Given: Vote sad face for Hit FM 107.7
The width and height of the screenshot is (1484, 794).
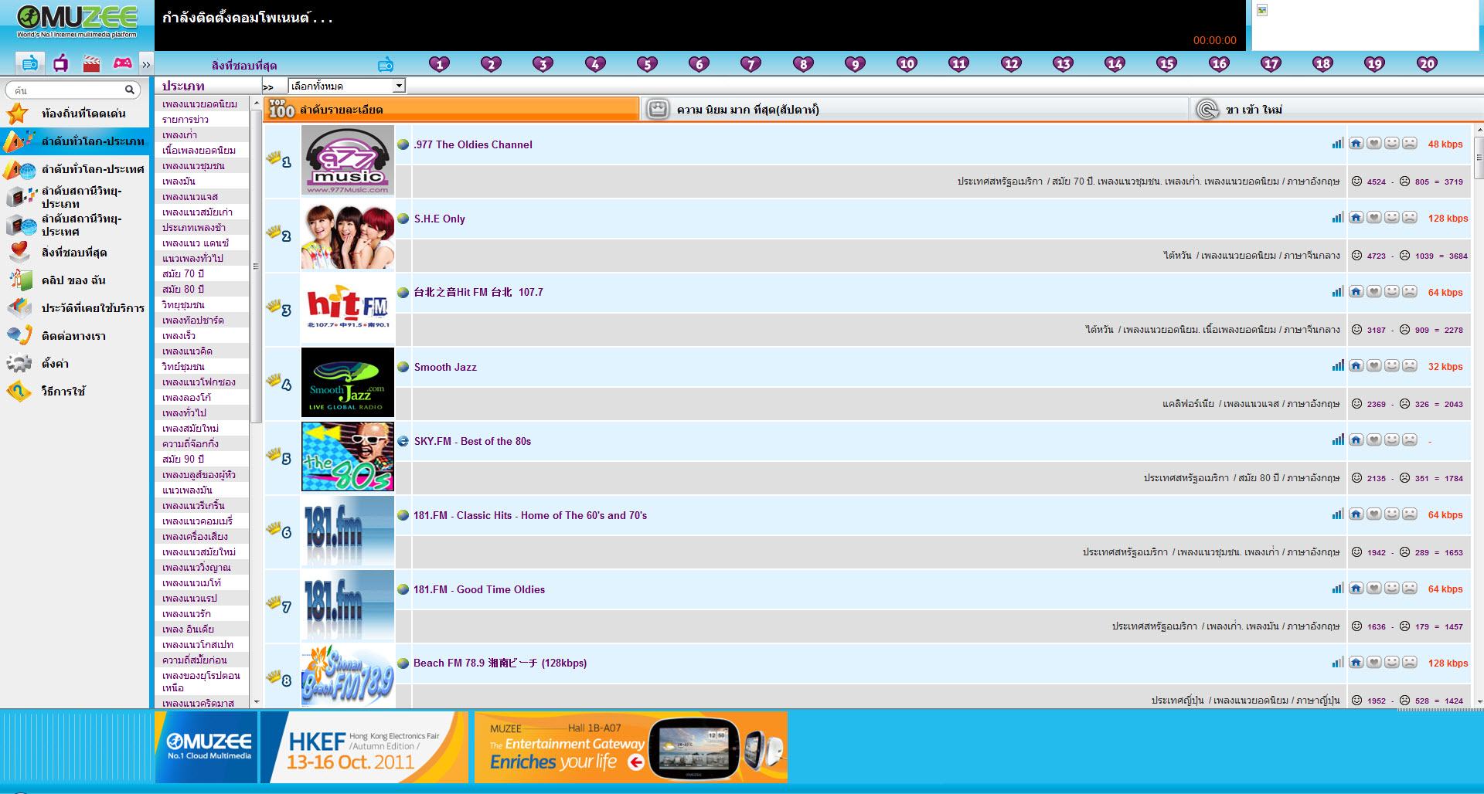Looking at the screenshot, I should (x=1410, y=292).
